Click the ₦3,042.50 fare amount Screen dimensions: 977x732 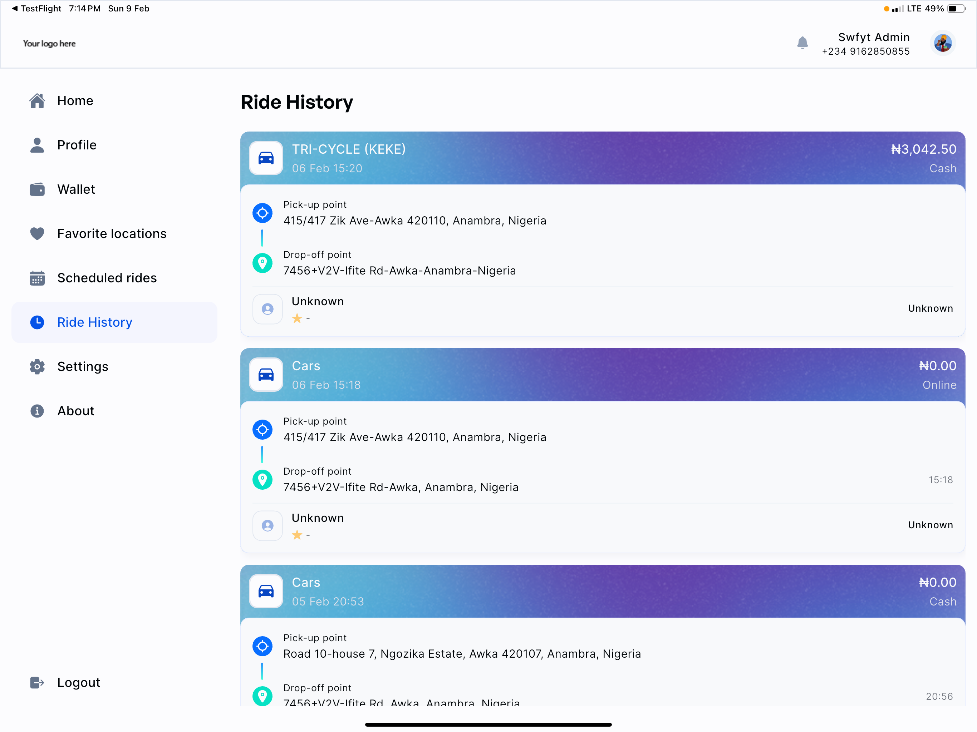click(x=924, y=149)
